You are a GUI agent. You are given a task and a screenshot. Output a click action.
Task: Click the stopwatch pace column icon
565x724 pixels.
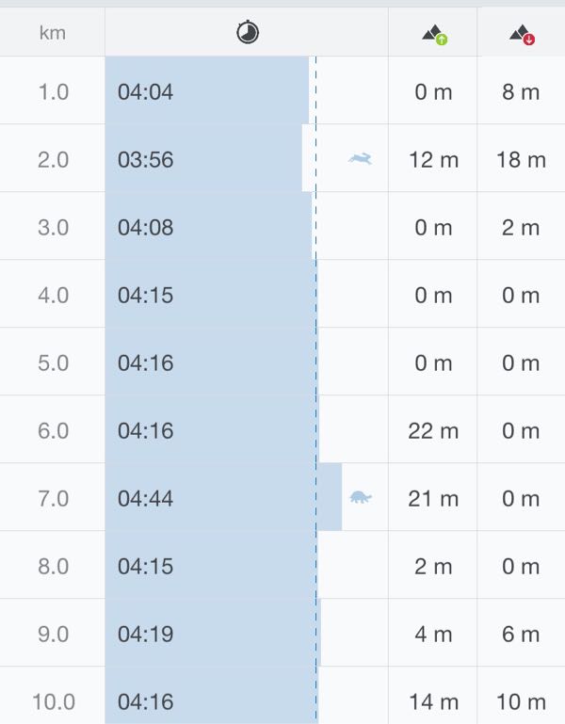pyautogui.click(x=247, y=33)
